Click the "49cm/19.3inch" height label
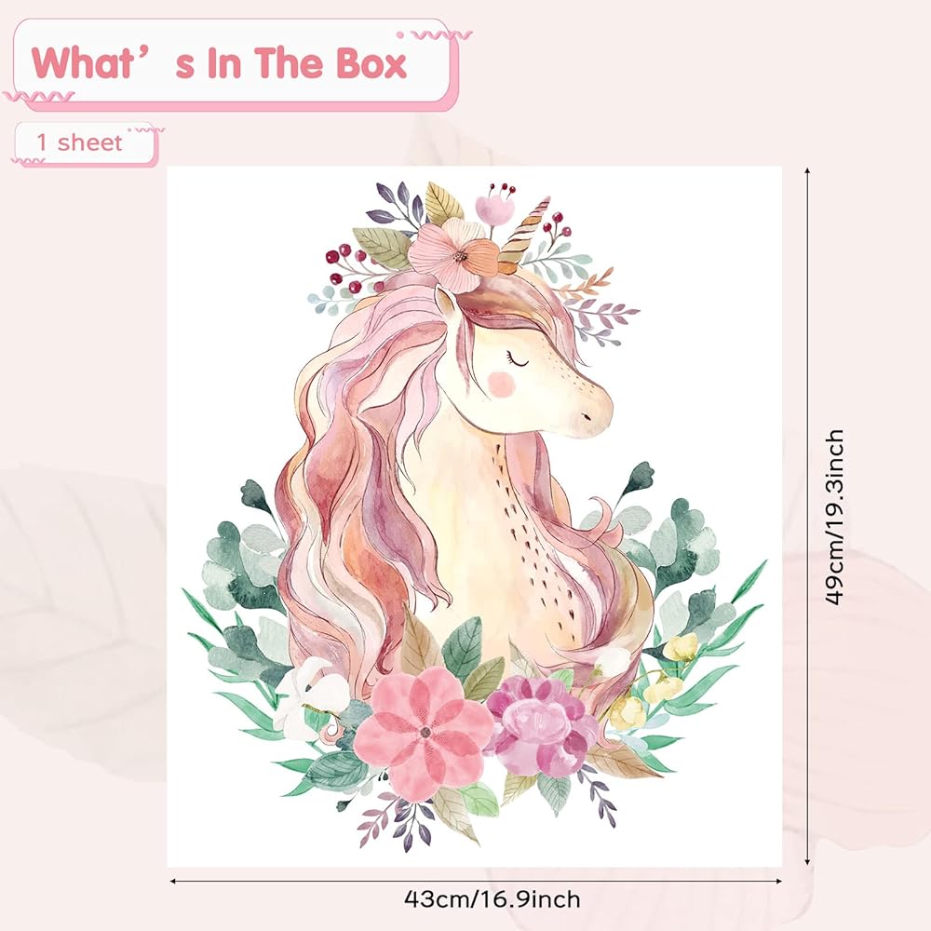931x931 pixels. 834,517
